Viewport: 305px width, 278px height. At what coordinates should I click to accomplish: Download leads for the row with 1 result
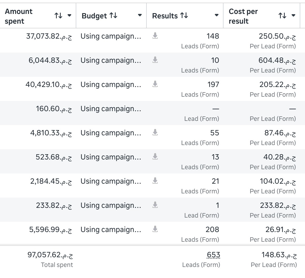(x=155, y=205)
